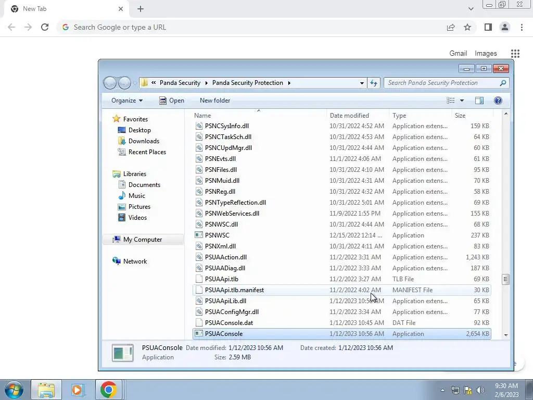This screenshot has height=400, width=533.
Task: Click the search magnifier in Explorer search box
Action: pos(503,83)
